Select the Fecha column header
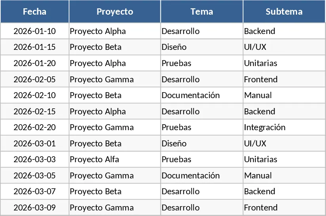The width and height of the screenshot is (326, 216). click(x=35, y=11)
